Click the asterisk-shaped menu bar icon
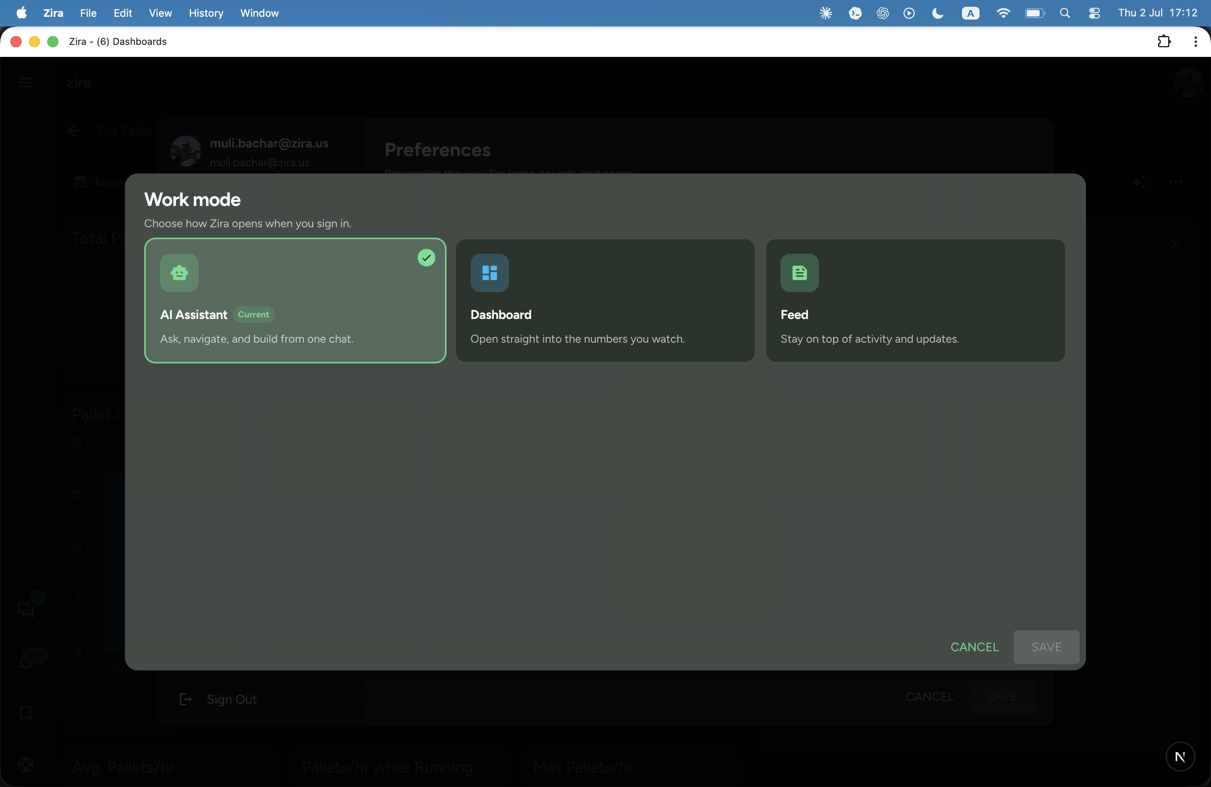Screen dimensions: 1211x787 point(826,13)
